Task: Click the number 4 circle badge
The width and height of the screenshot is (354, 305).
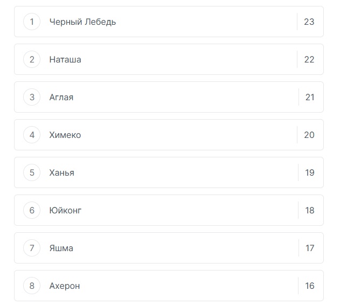Action: [x=32, y=135]
